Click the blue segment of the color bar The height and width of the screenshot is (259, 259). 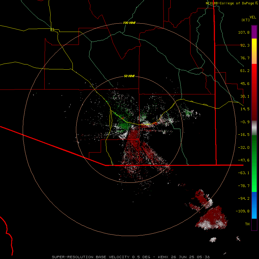pos(254,205)
